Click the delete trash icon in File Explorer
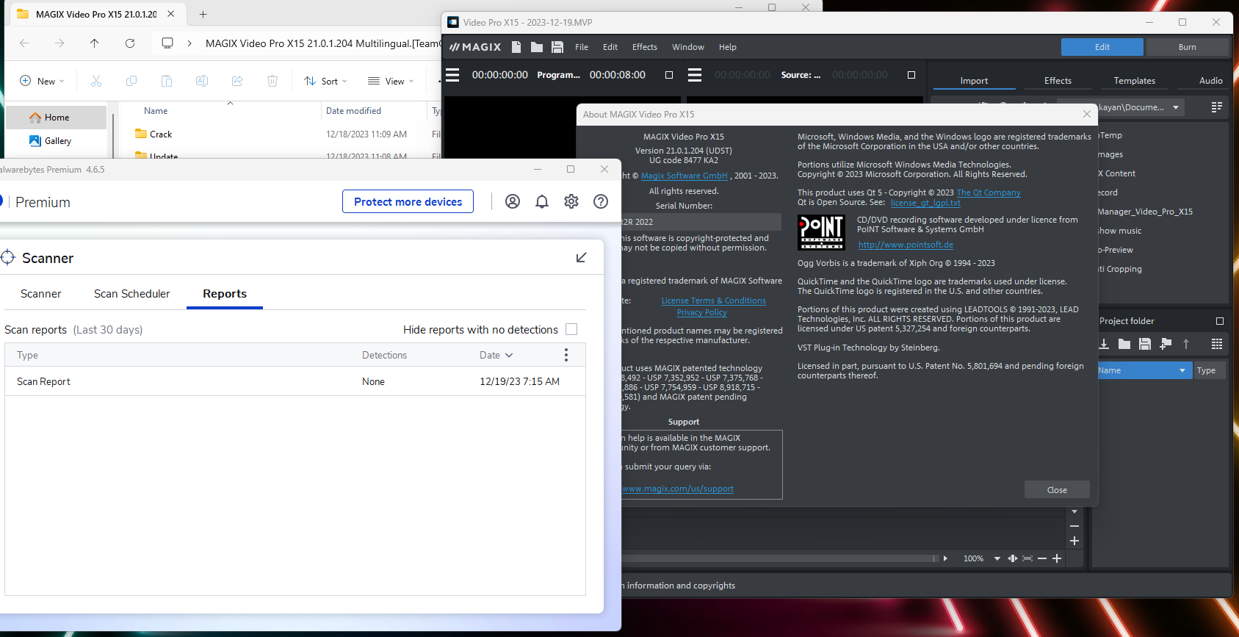 [272, 81]
